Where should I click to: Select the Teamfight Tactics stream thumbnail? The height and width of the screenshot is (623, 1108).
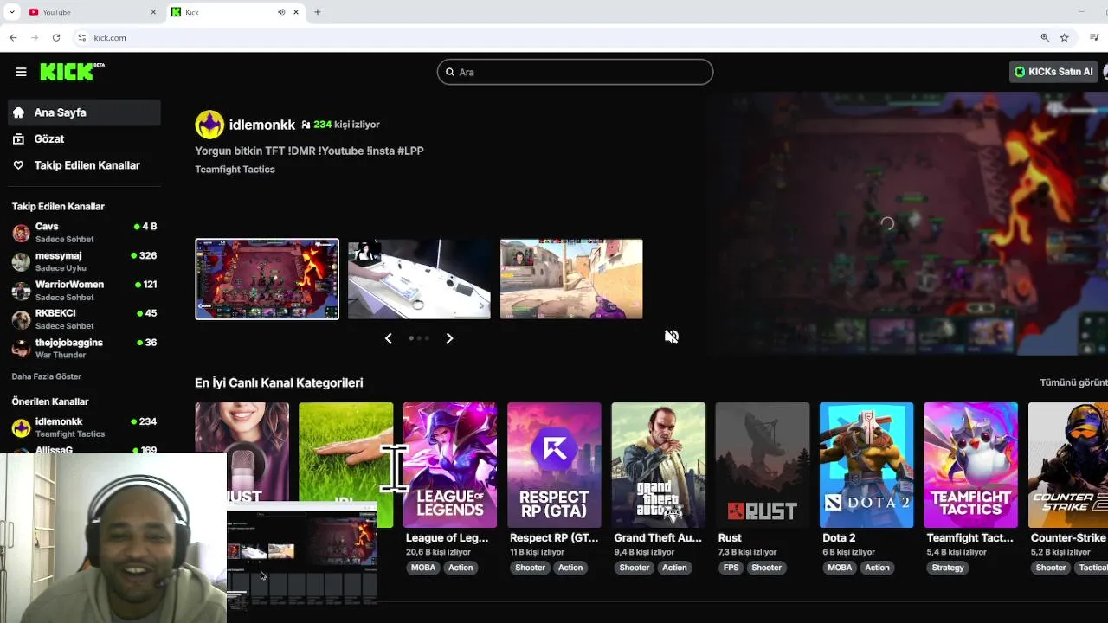click(x=267, y=279)
